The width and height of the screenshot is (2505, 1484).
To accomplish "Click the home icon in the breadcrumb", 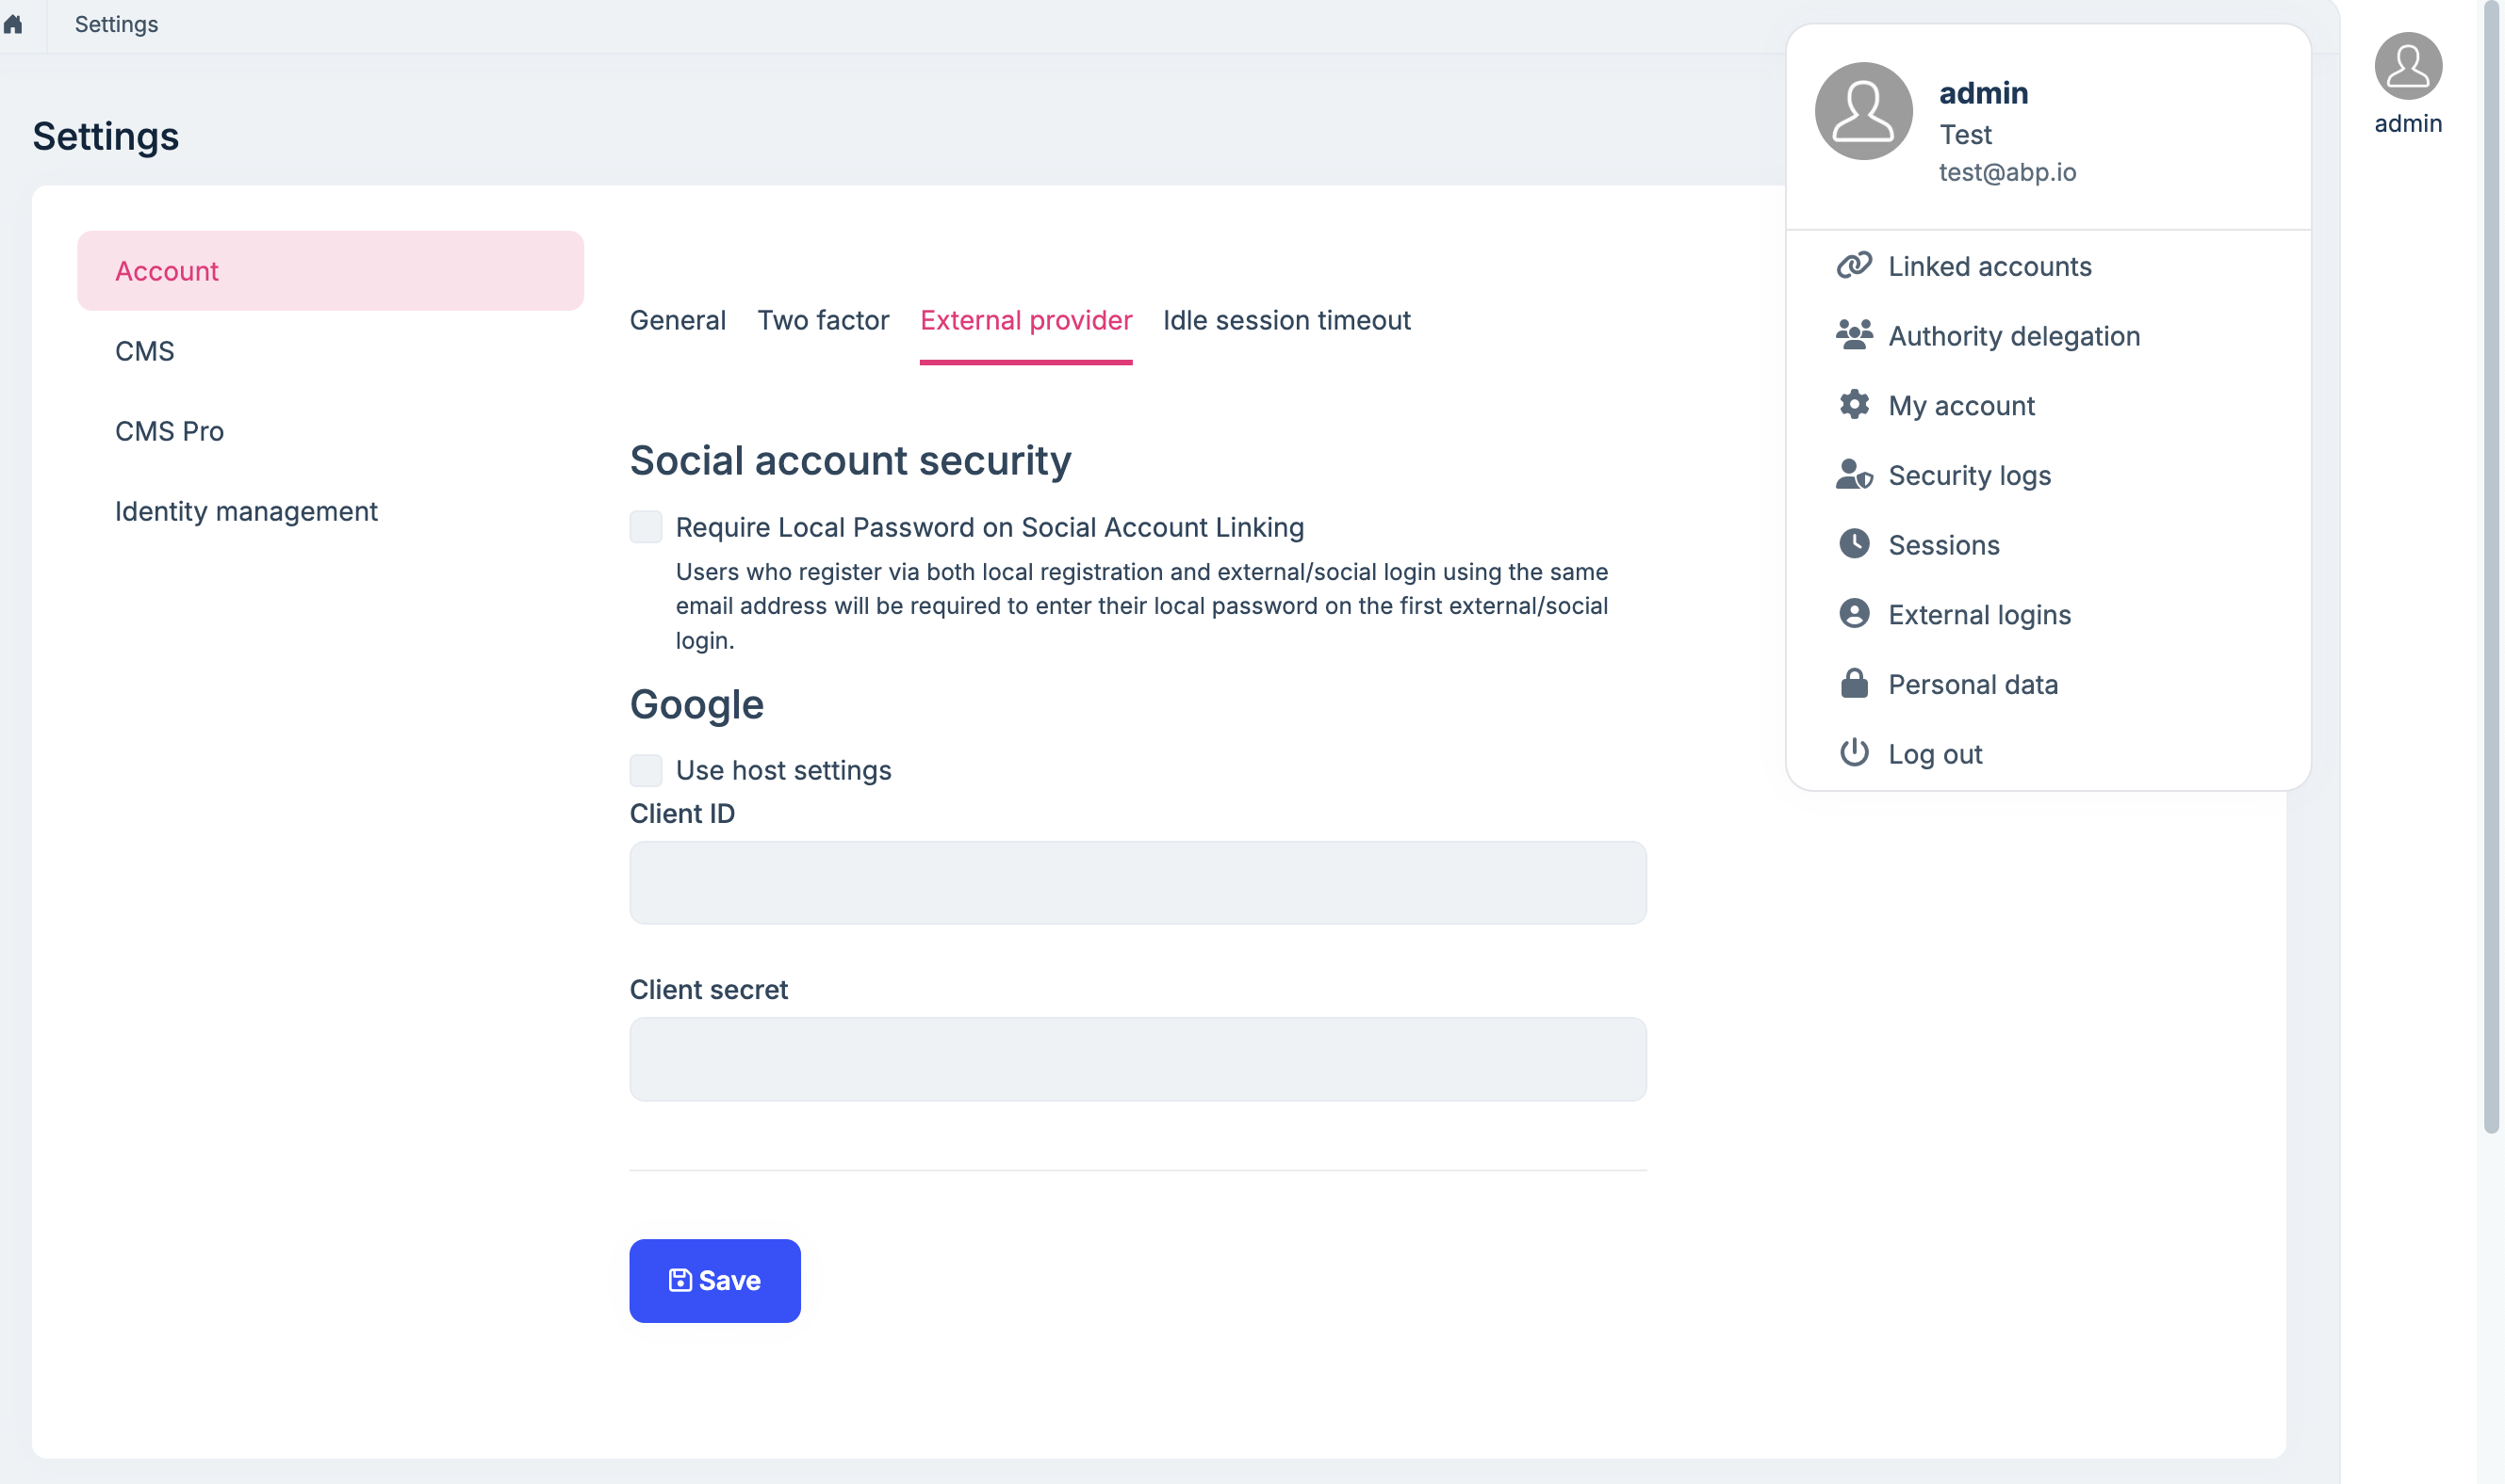I will [x=13, y=24].
